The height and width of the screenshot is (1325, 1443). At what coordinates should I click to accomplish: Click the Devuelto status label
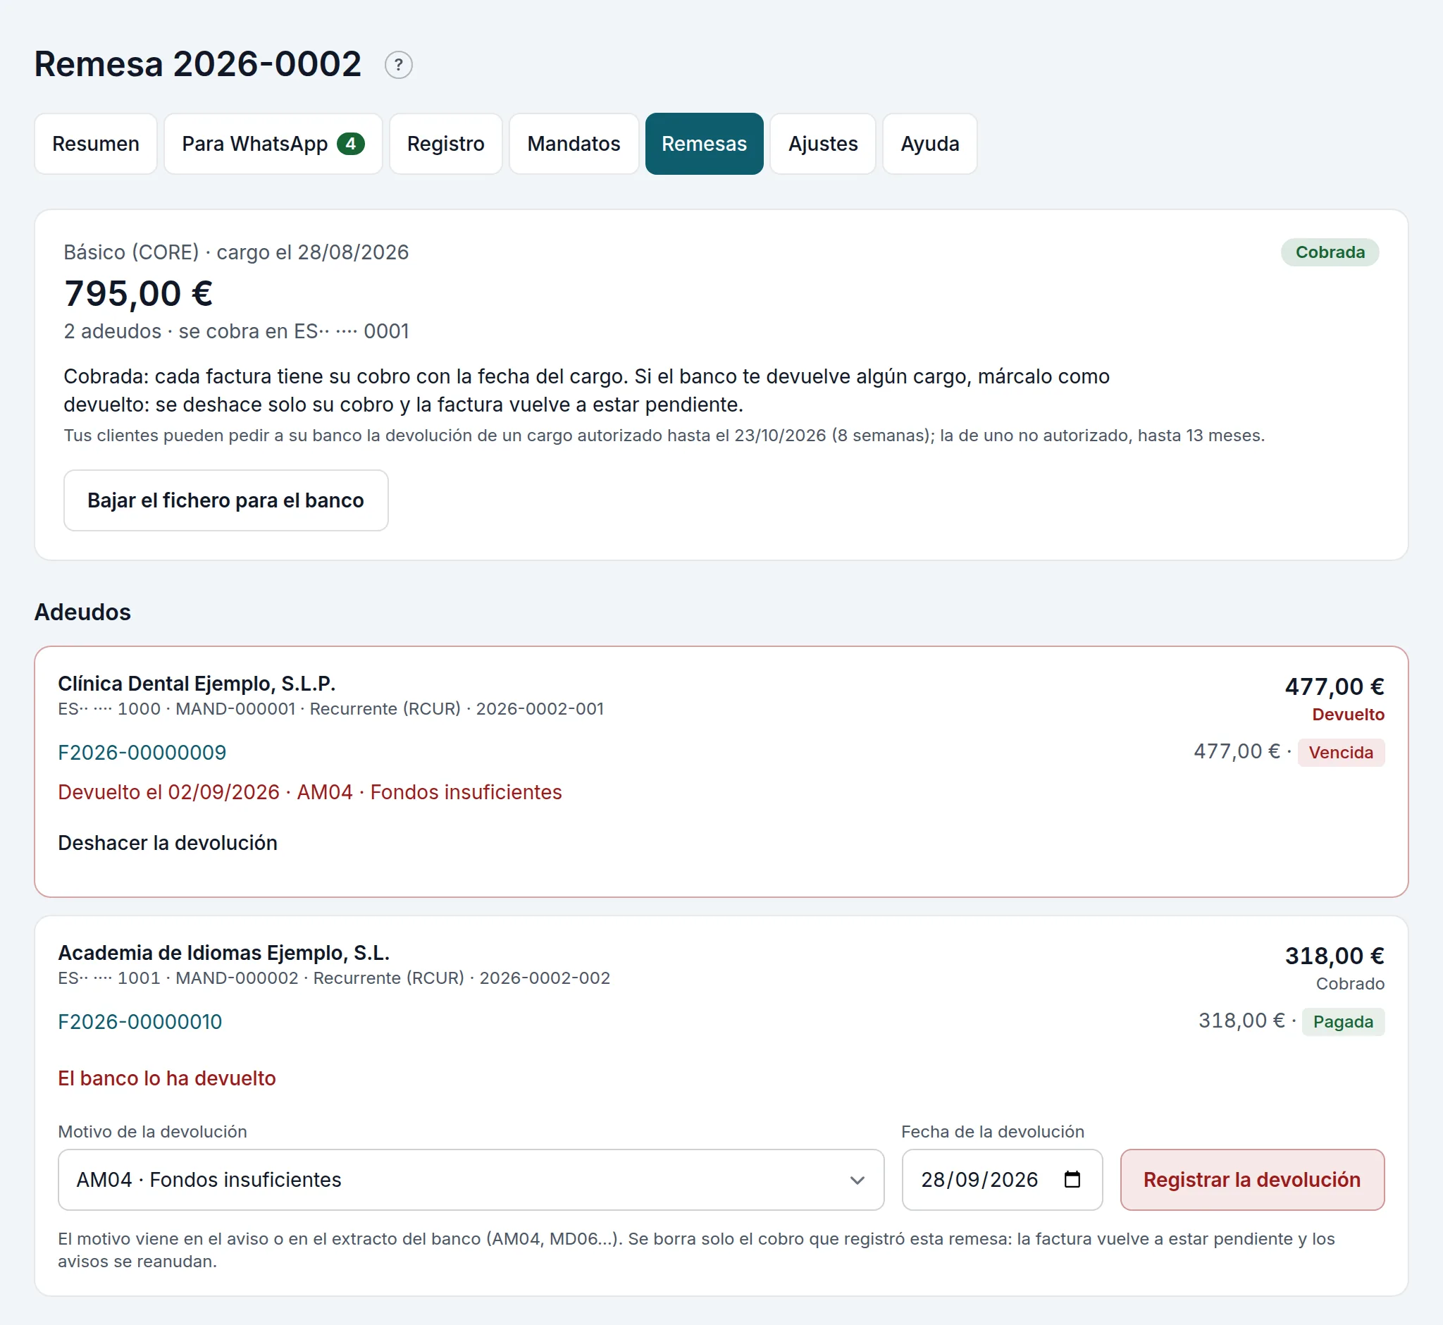point(1349,715)
